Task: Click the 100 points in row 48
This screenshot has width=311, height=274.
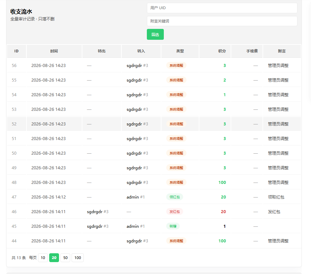Action: (222, 182)
